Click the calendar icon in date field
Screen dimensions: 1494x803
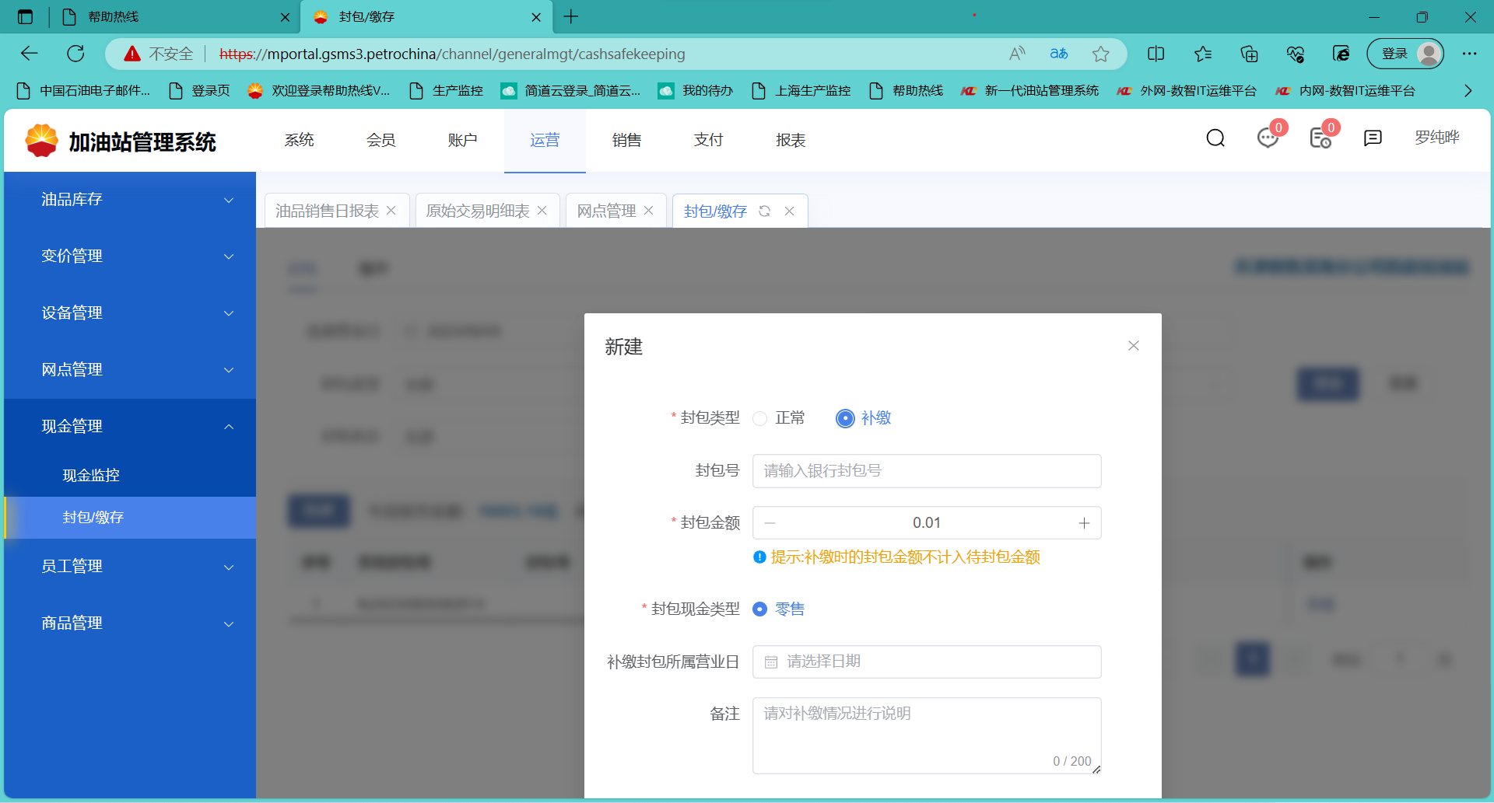[771, 662]
